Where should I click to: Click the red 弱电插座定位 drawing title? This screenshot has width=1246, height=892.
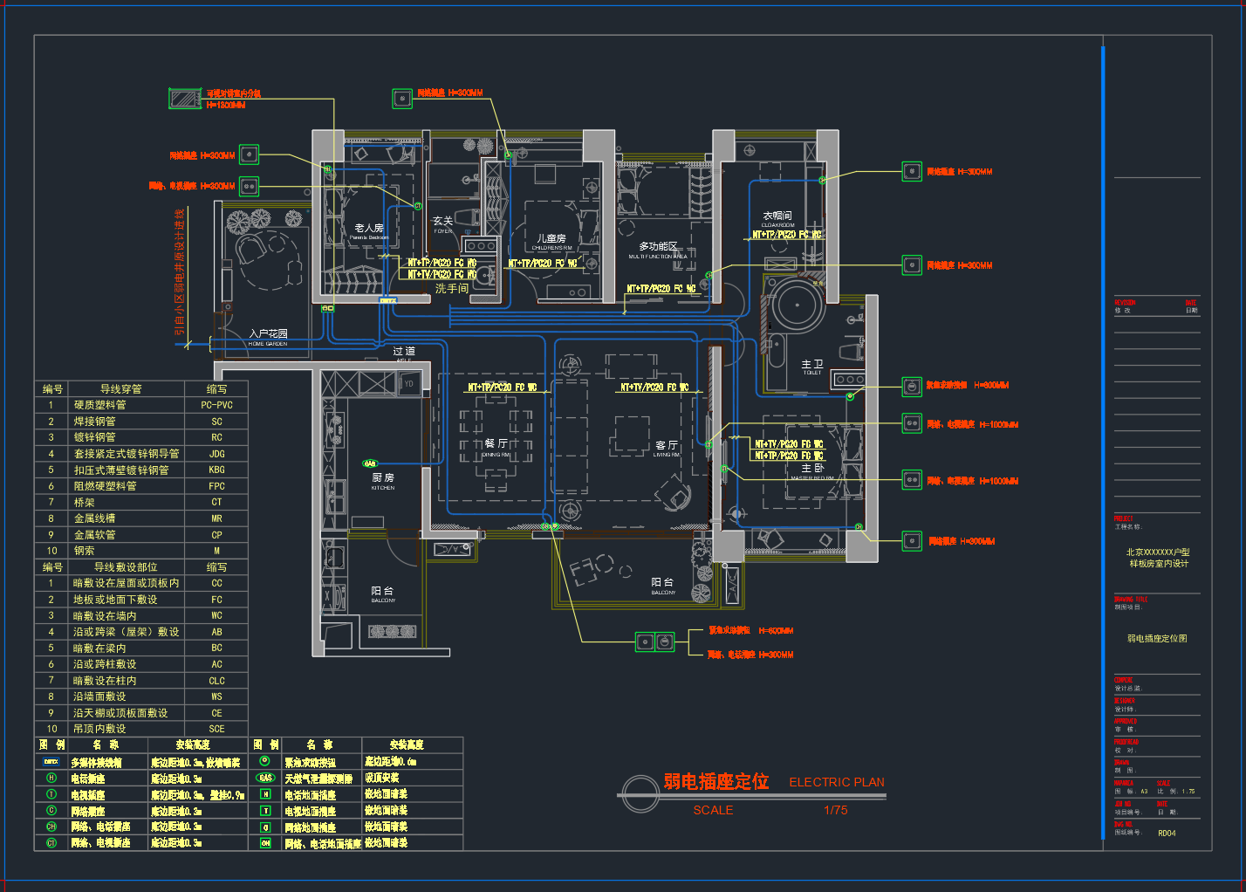coord(715,781)
